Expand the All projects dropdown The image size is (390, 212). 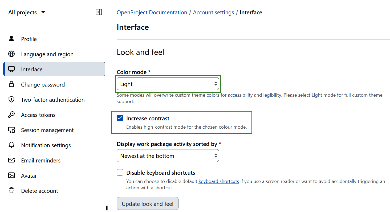pos(27,12)
